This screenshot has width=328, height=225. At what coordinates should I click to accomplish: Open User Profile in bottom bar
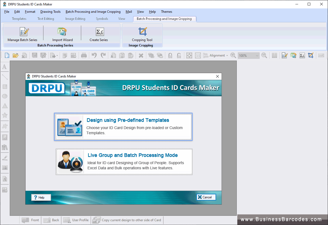[76, 220]
